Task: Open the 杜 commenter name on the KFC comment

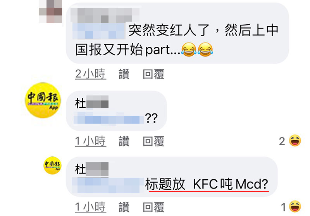Action: click(92, 169)
